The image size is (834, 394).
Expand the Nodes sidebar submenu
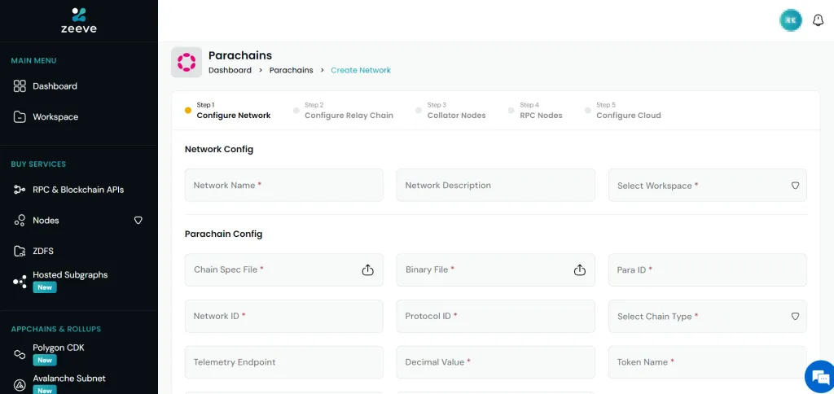coord(138,221)
